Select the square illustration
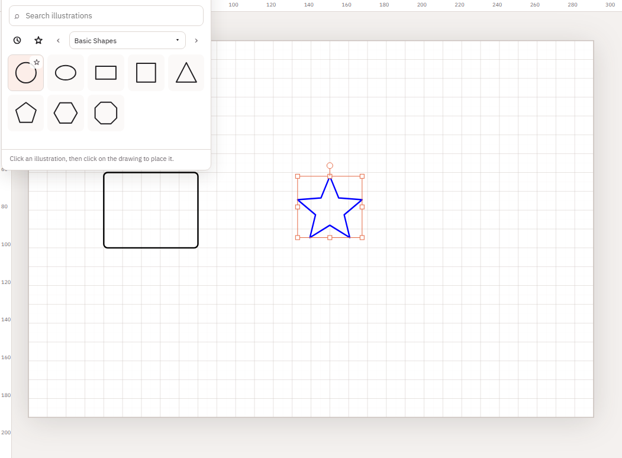622x458 pixels. click(x=146, y=73)
